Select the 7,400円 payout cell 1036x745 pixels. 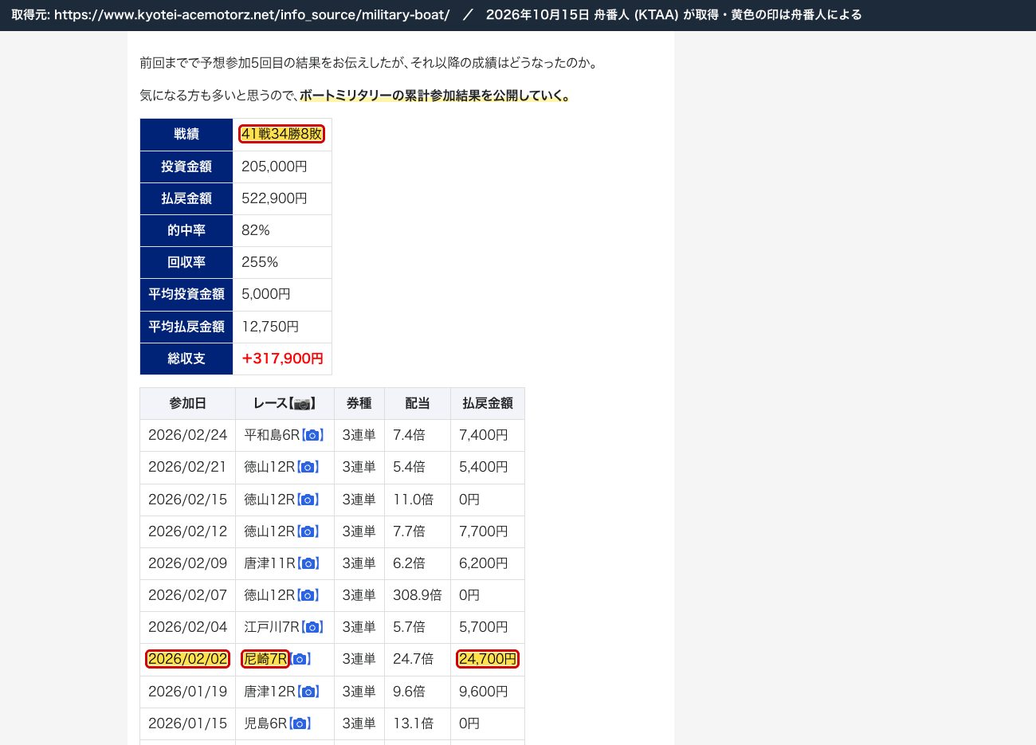click(x=488, y=435)
